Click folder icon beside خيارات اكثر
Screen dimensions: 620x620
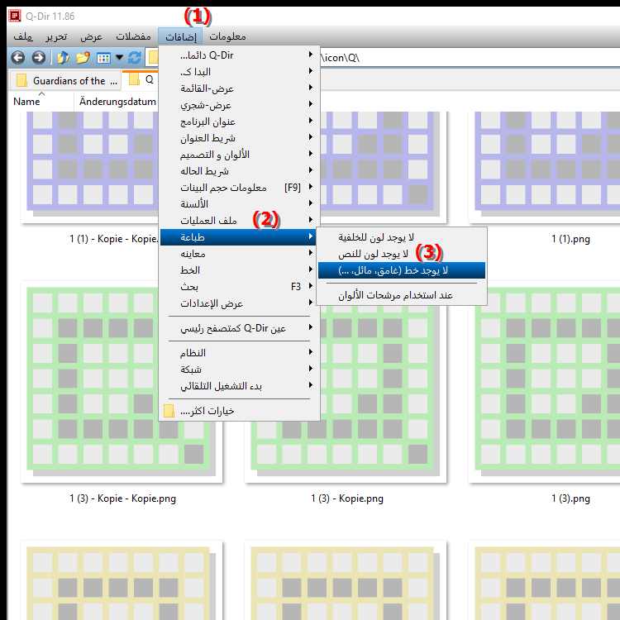[169, 411]
